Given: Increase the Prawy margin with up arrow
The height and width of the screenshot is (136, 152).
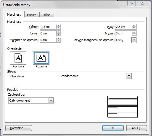Looking at the screenshot, I should (x=134, y=32).
